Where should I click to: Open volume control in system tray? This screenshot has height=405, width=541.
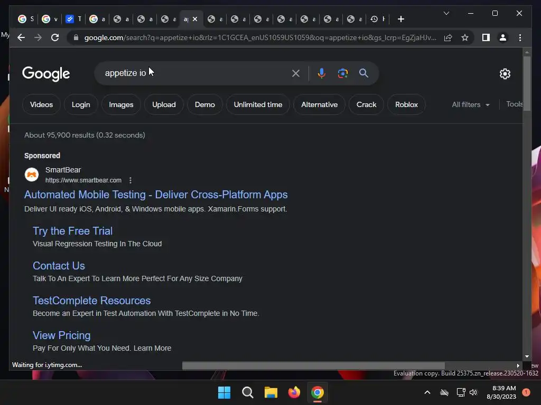click(473, 392)
